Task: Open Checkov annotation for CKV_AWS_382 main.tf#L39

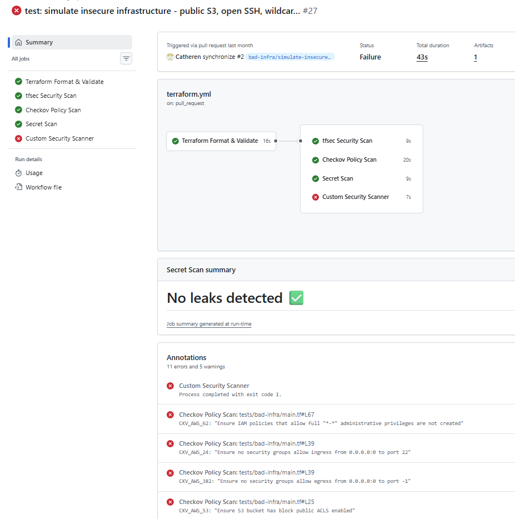Action: coord(247,472)
